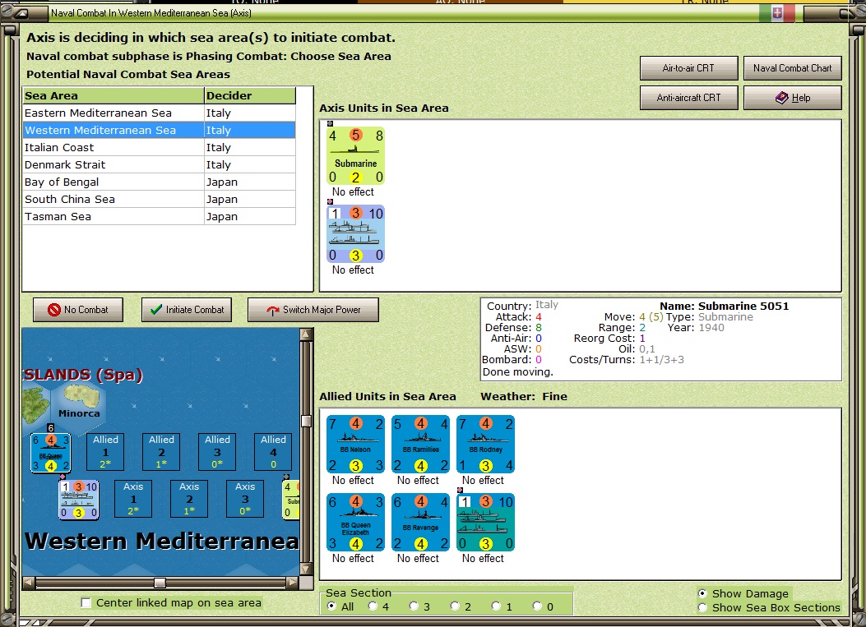Click the BB Queen counter on the map
Viewport: 866px width, 627px height.
pos(50,453)
